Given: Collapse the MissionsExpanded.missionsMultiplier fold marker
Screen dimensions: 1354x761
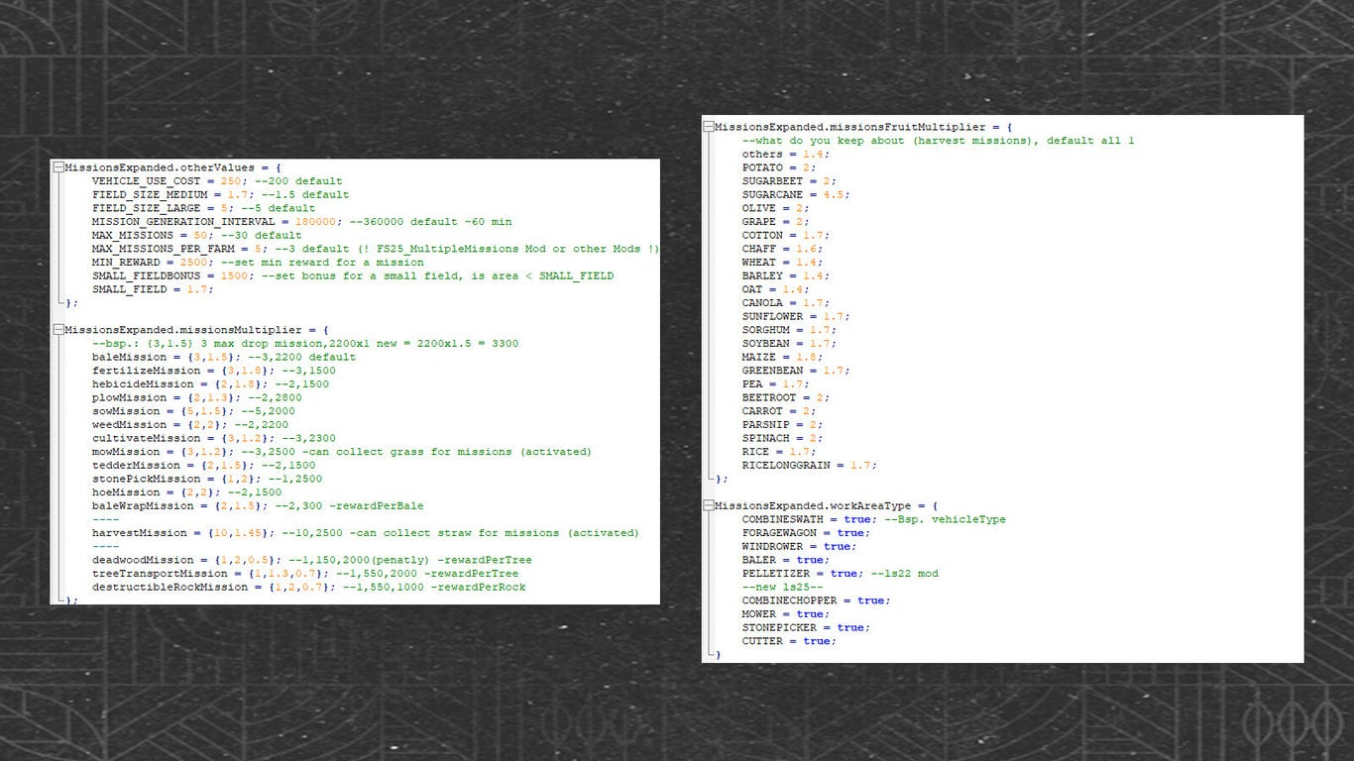Looking at the screenshot, I should coord(58,330).
